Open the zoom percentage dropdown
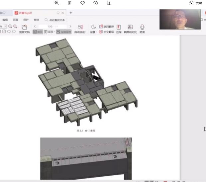Image resolution: width=206 pixels, height=182 pixels. pos(5,26)
